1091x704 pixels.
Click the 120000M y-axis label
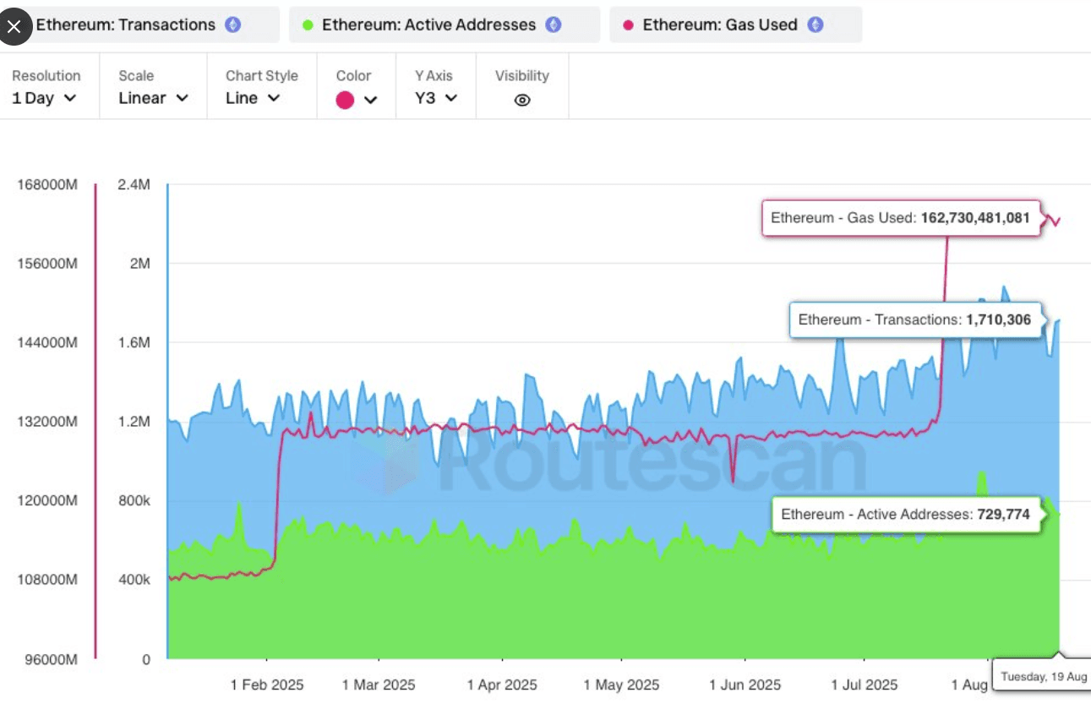coord(46,500)
